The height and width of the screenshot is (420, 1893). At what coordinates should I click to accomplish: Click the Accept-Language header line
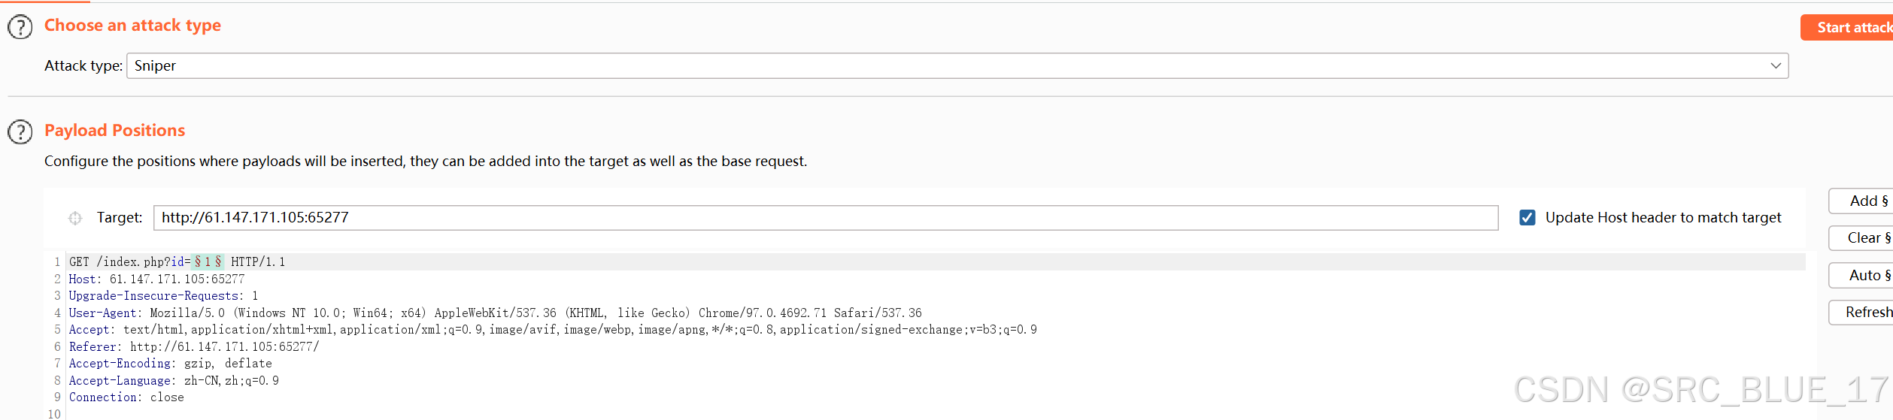click(174, 380)
